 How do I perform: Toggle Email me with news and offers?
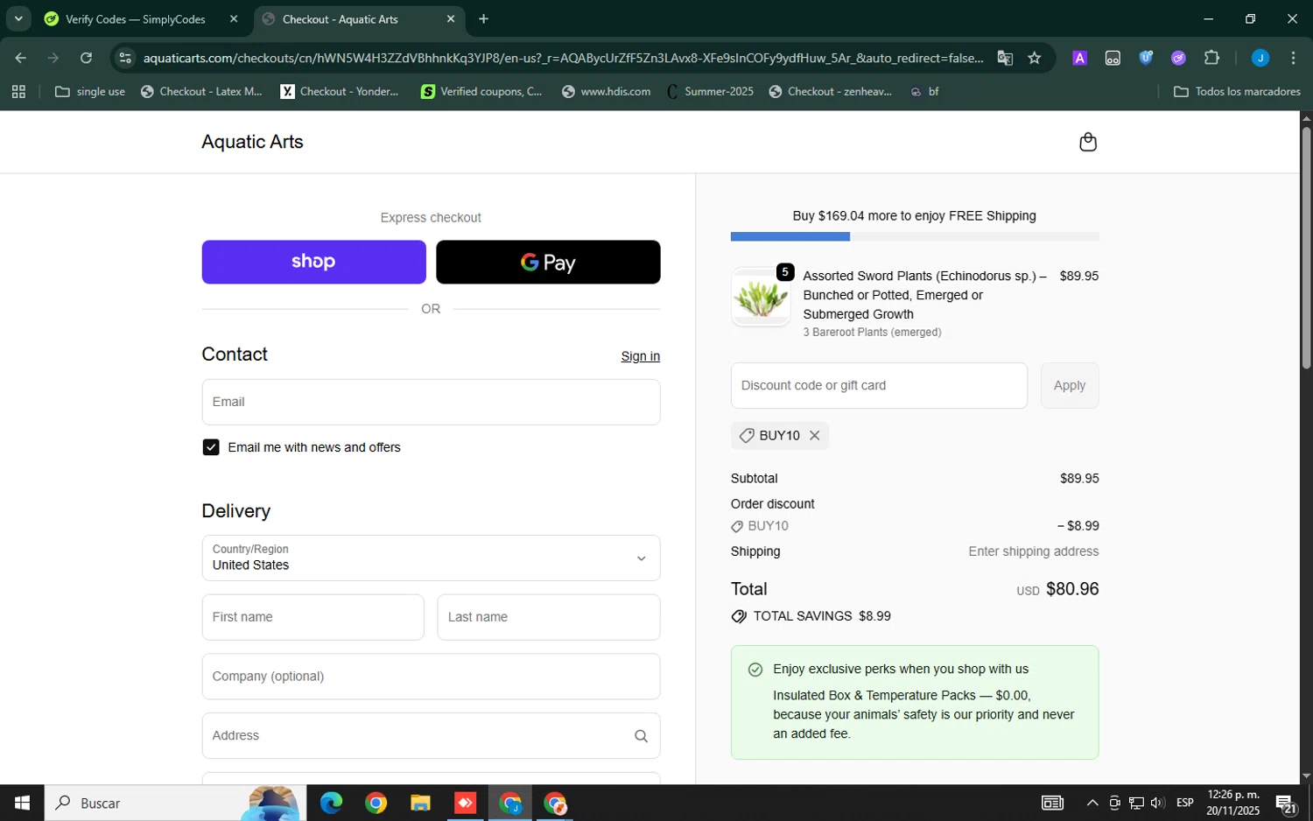pyautogui.click(x=211, y=447)
